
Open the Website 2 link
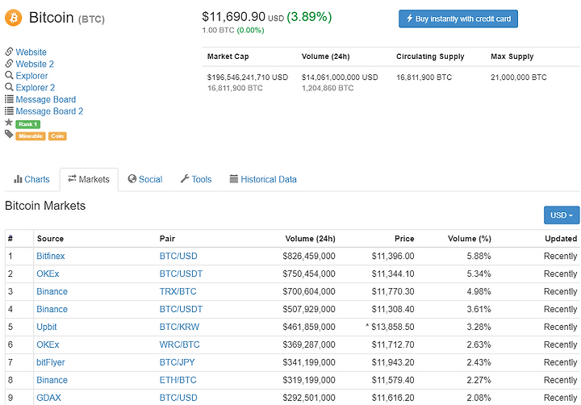pos(35,64)
